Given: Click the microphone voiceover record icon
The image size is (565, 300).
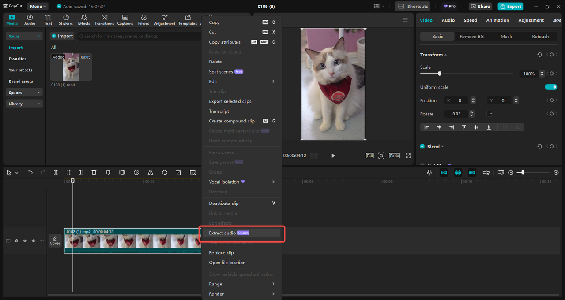Looking at the screenshot, I should pyautogui.click(x=429, y=173).
